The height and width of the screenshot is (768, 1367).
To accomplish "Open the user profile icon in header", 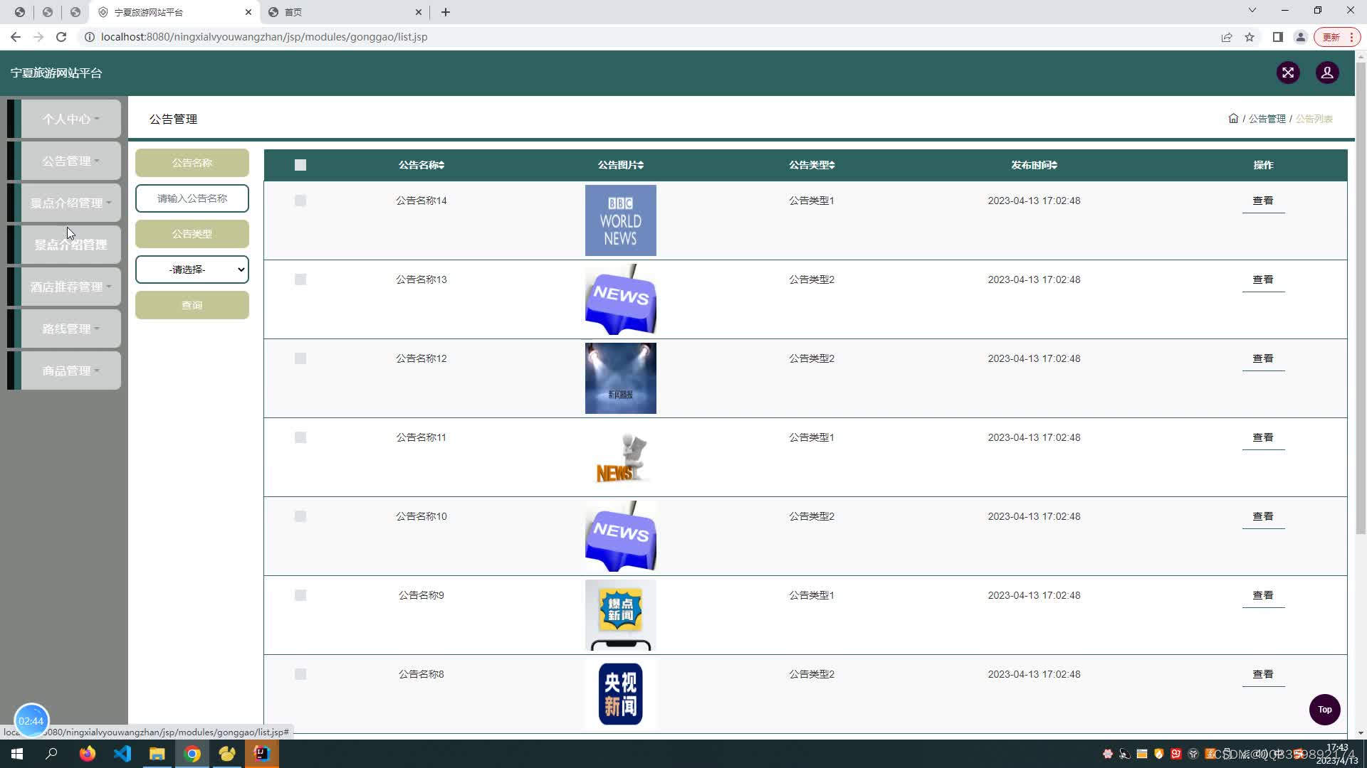I will point(1327,73).
